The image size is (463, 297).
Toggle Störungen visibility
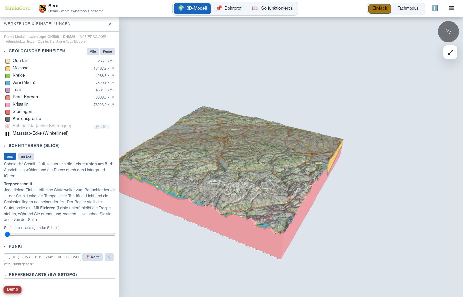tap(8, 112)
